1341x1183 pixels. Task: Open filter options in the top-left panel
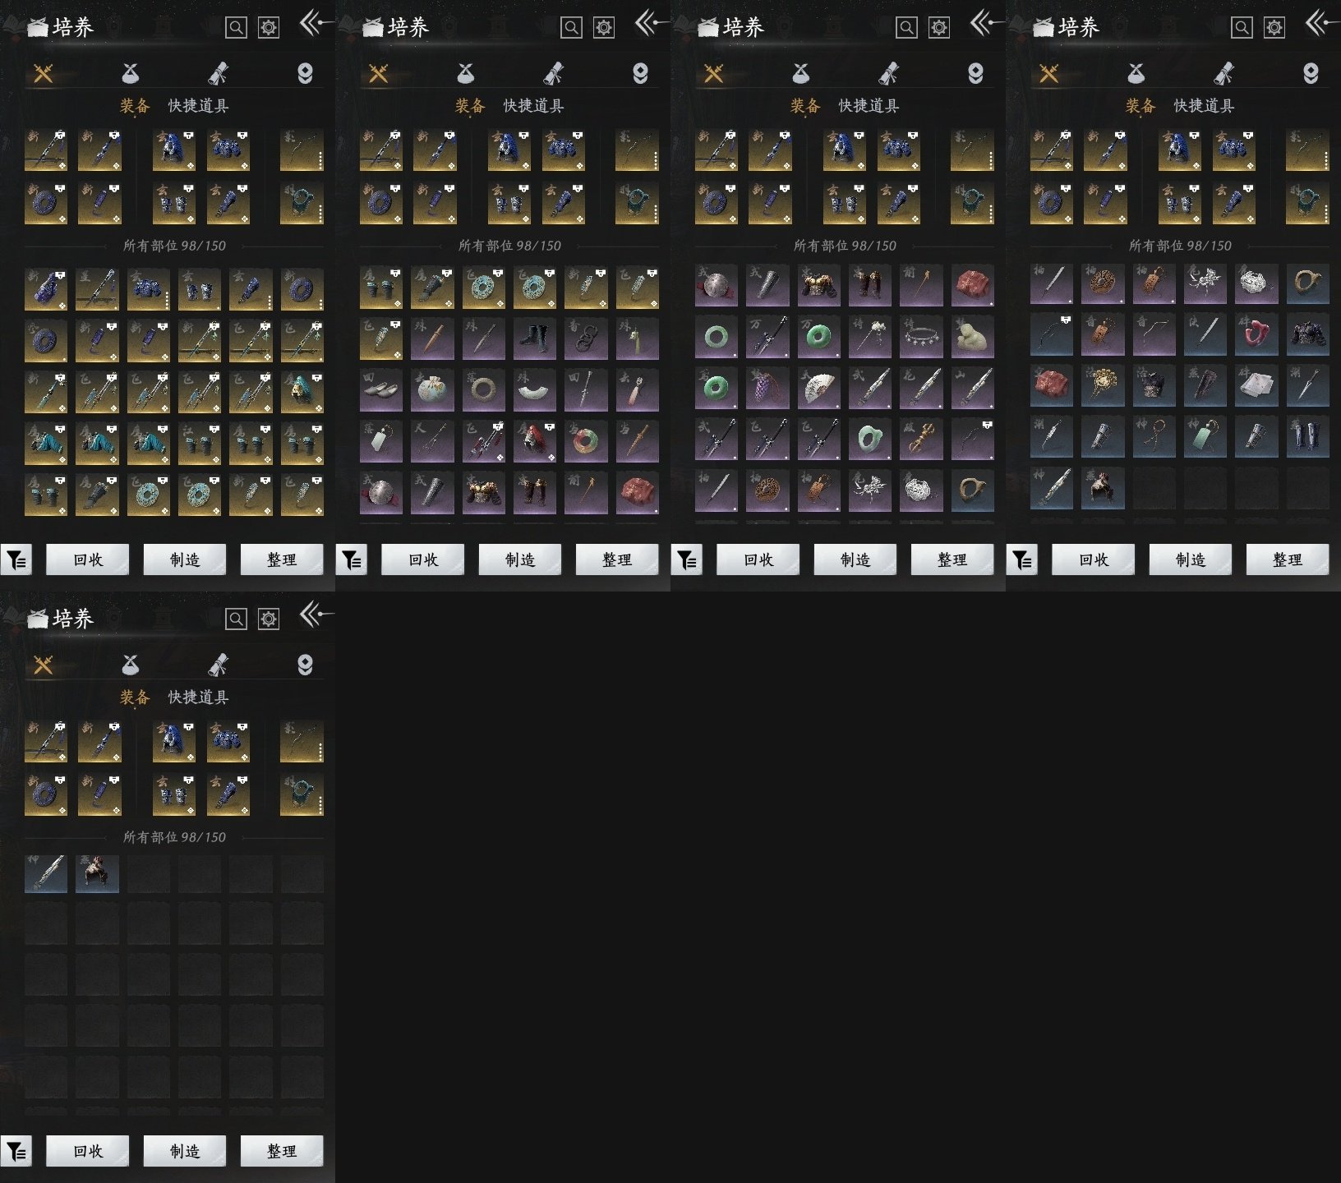click(16, 560)
